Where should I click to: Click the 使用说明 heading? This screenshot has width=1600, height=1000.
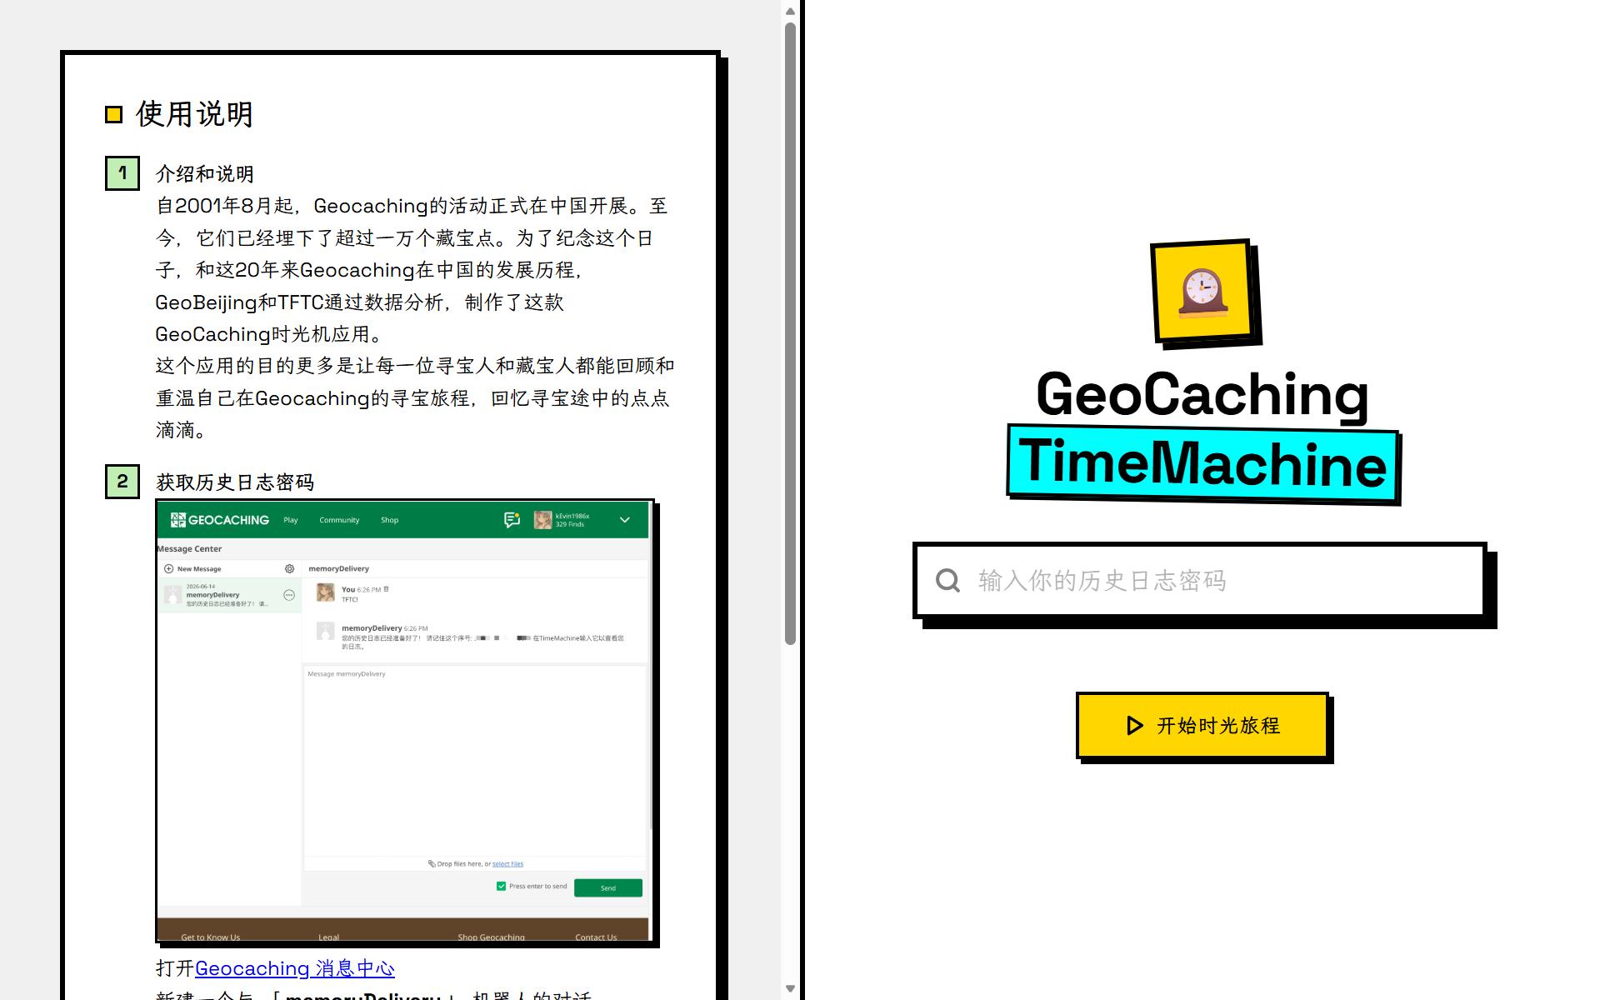coord(194,114)
